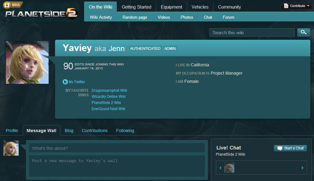The height and width of the screenshot is (181, 314).
Task: Focus the Search this wiki field
Action: click(252, 32)
